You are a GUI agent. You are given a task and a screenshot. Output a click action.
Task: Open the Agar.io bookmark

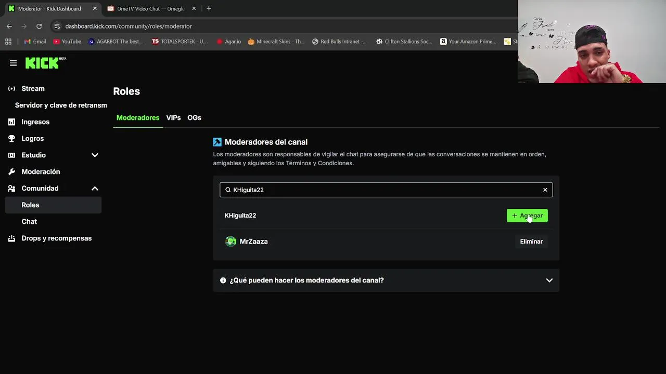228,42
